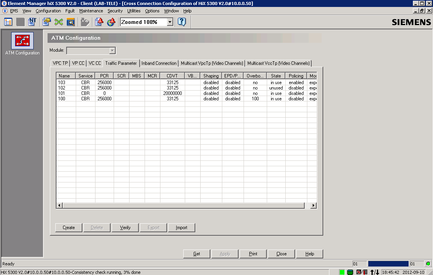Click the Print button
Screen dimensions: 433x275
coord(253,254)
